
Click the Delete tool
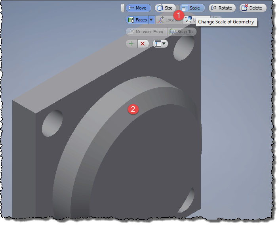tap(253, 8)
